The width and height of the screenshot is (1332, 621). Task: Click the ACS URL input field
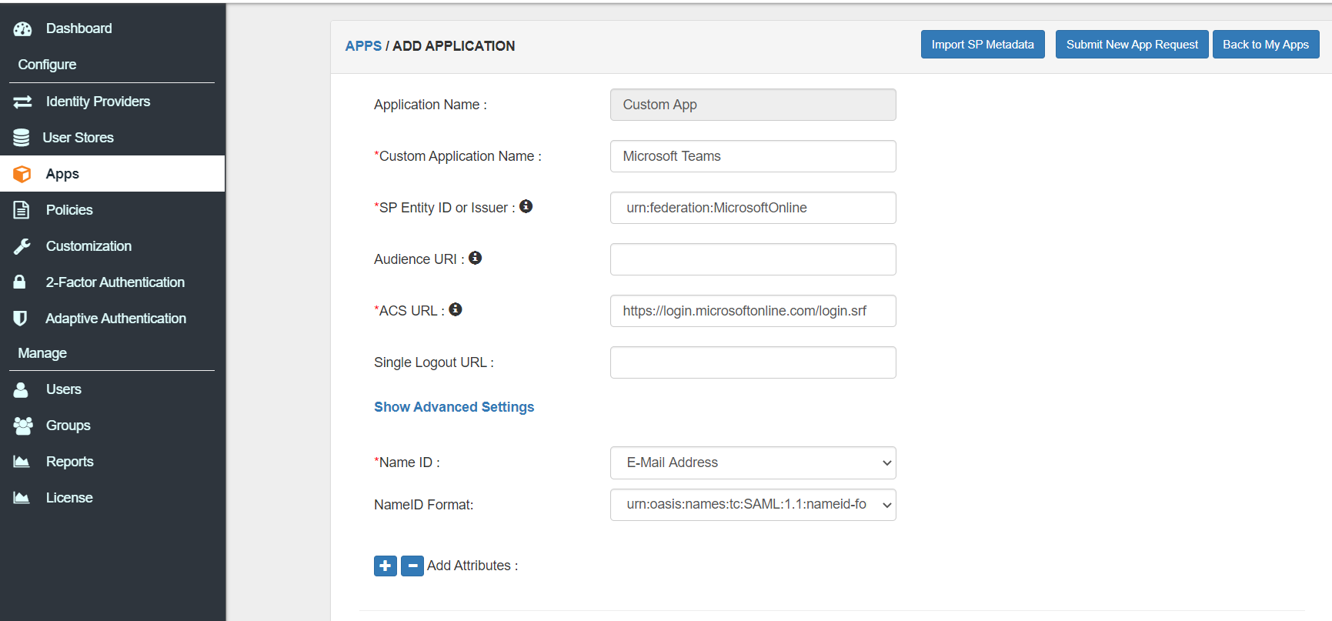[753, 311]
